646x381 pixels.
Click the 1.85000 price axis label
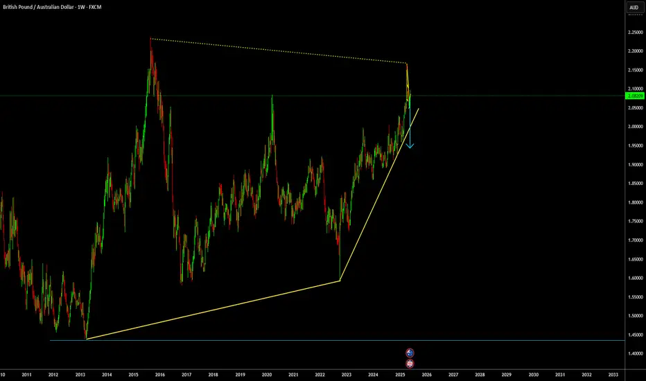[x=636, y=184]
